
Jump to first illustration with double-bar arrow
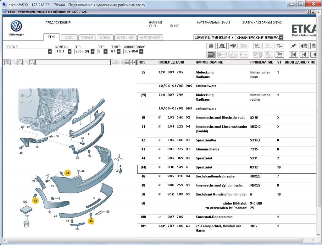point(293,55)
